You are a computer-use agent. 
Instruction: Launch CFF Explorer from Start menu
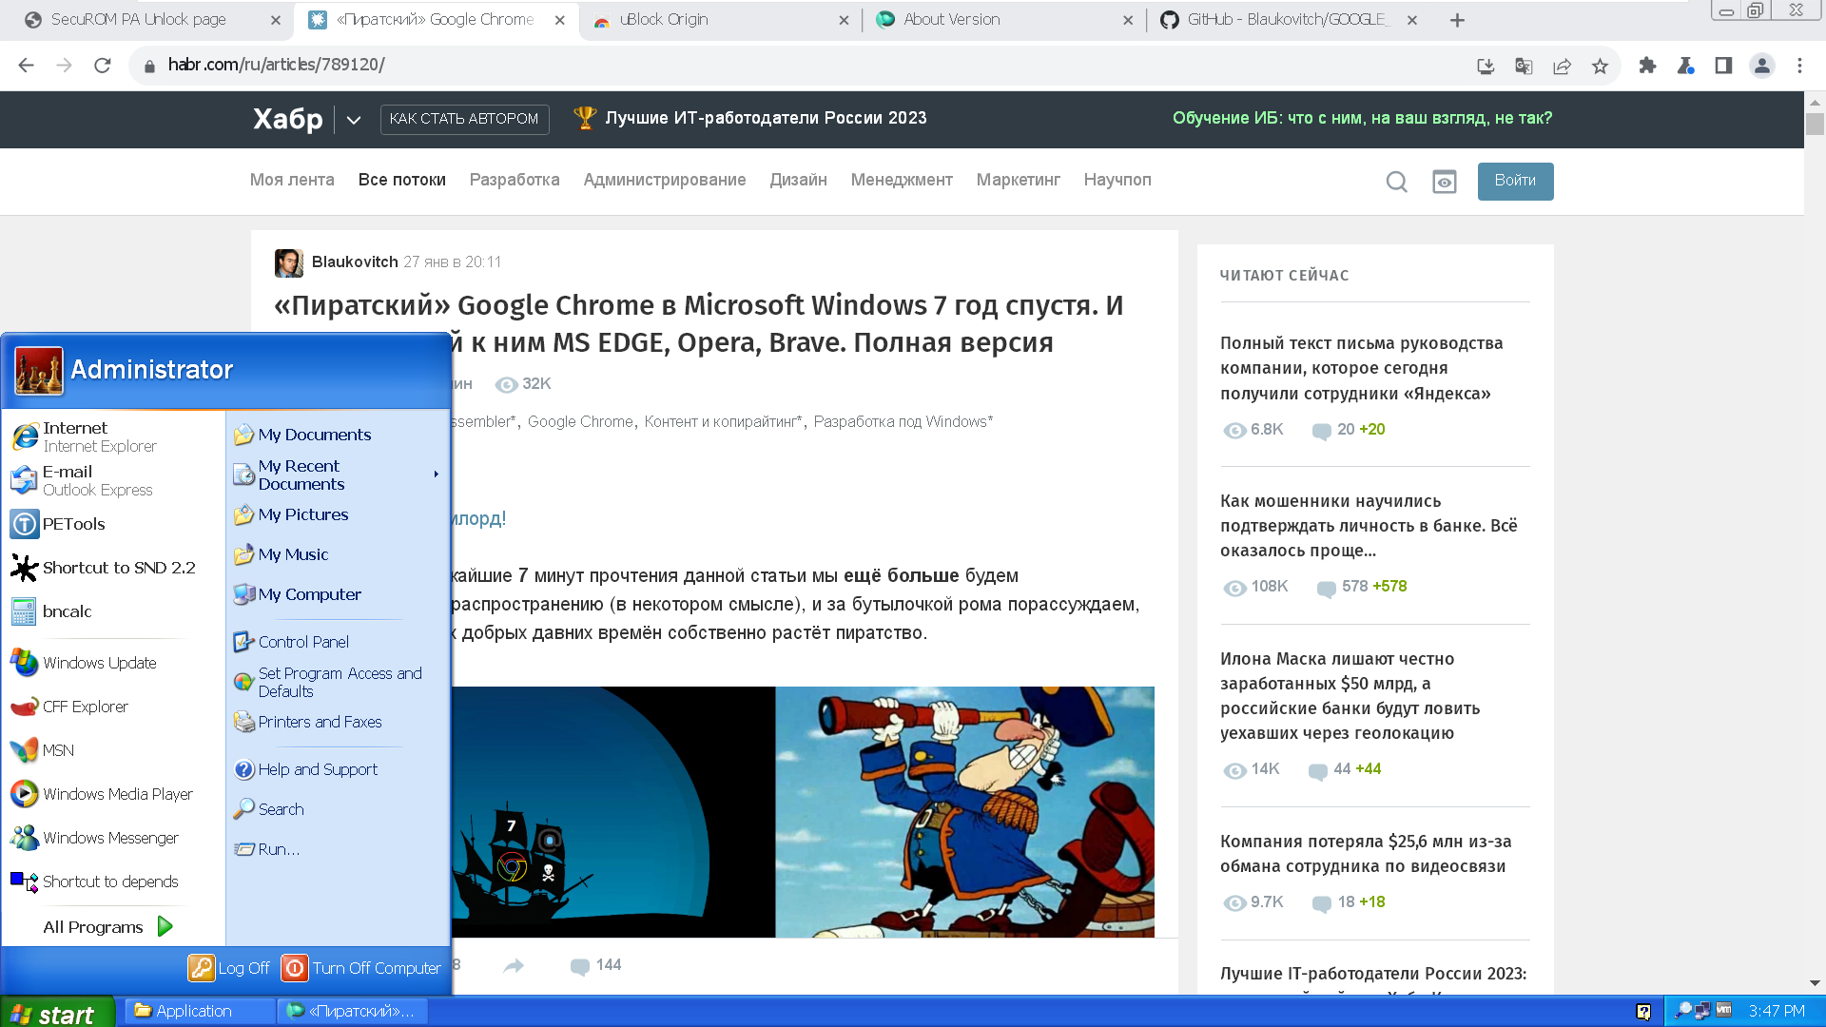coord(113,707)
